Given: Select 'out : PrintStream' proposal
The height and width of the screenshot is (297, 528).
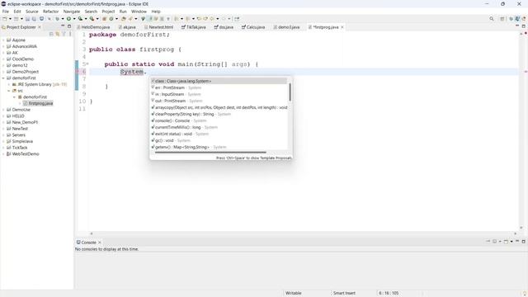Looking at the screenshot, I should pos(219,101).
